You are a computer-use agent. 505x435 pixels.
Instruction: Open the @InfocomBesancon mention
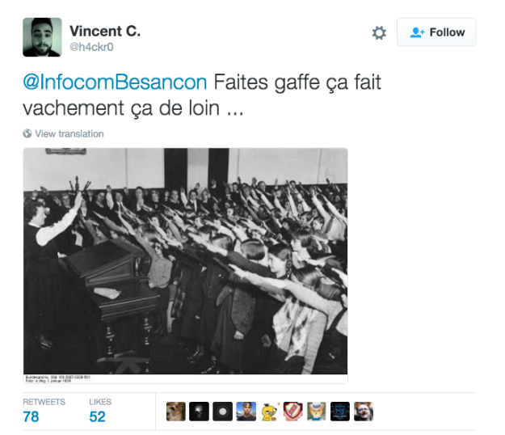[115, 82]
